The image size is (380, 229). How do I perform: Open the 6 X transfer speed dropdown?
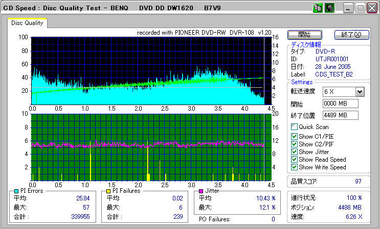[360, 91]
